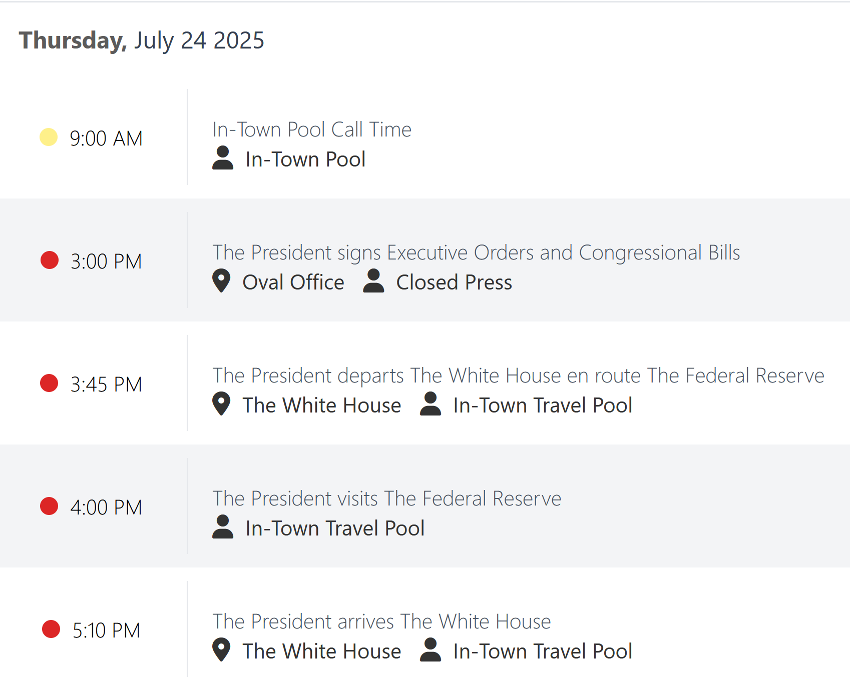Open the departs The White House event title
The height and width of the screenshot is (679, 850).
coord(518,375)
